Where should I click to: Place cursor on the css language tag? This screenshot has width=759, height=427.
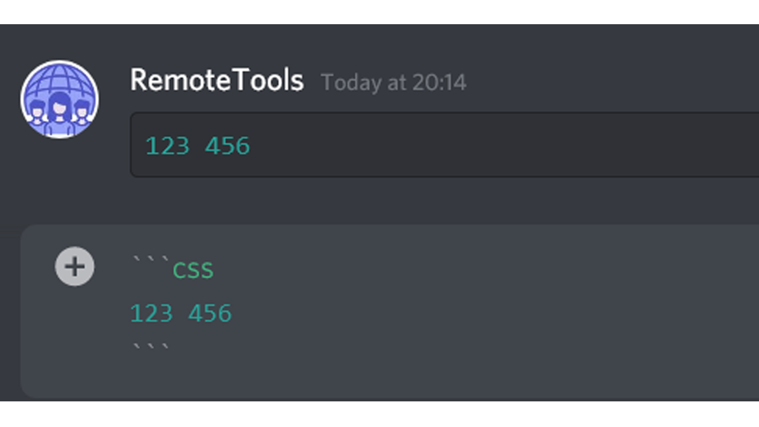(x=193, y=270)
